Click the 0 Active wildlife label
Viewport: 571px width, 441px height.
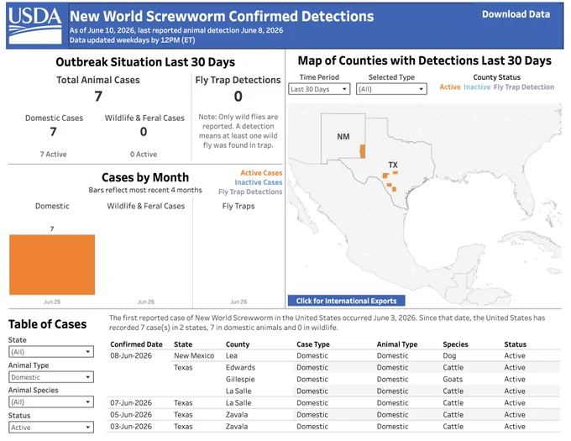click(x=144, y=155)
